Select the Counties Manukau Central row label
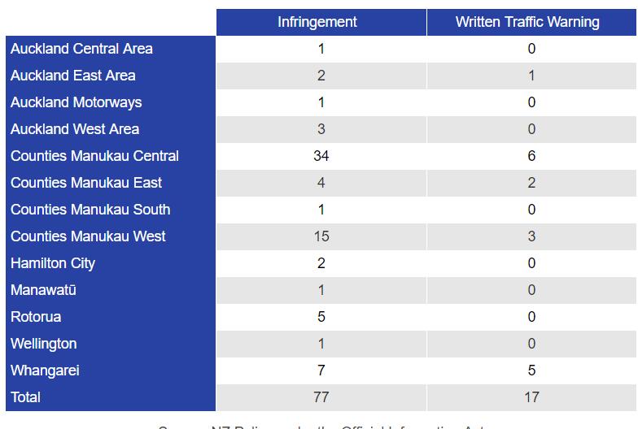 point(94,156)
